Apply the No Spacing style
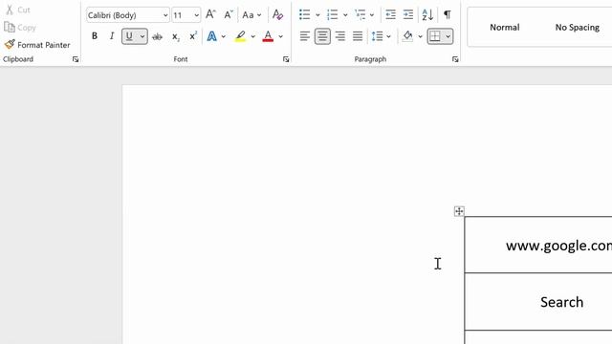Screen dimensions: 612x344 (x=578, y=28)
